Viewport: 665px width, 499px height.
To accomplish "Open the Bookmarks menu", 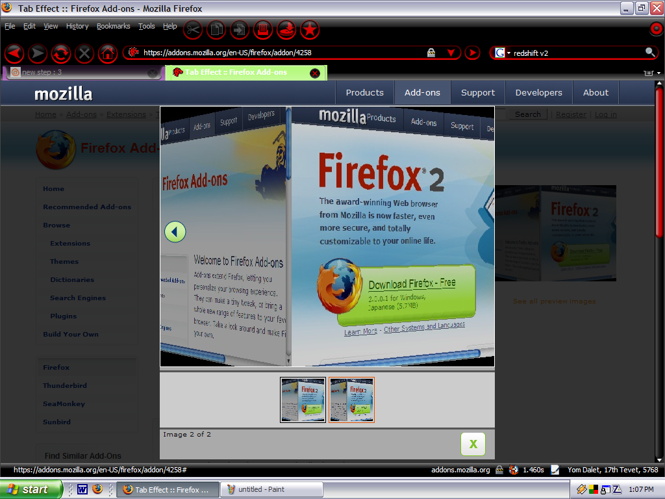I will (113, 26).
